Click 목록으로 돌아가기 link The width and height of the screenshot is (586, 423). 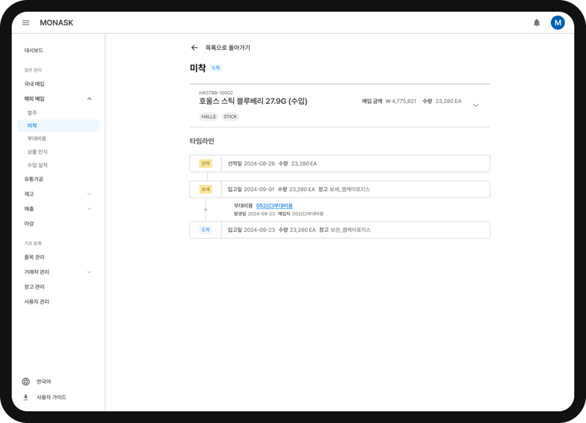point(227,48)
